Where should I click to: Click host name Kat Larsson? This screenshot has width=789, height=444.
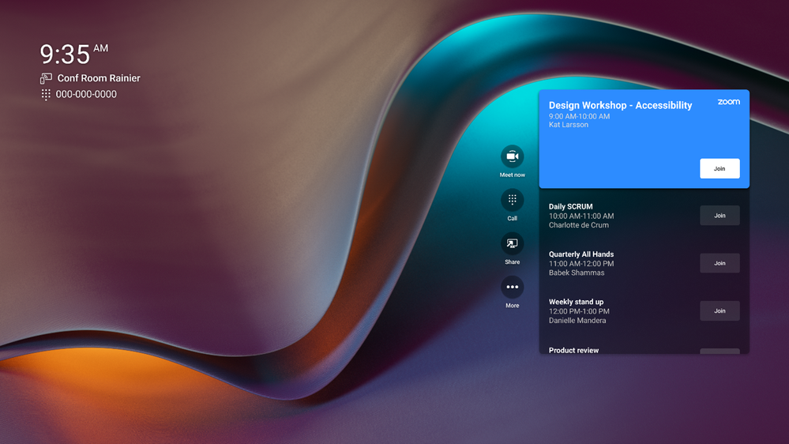point(568,125)
